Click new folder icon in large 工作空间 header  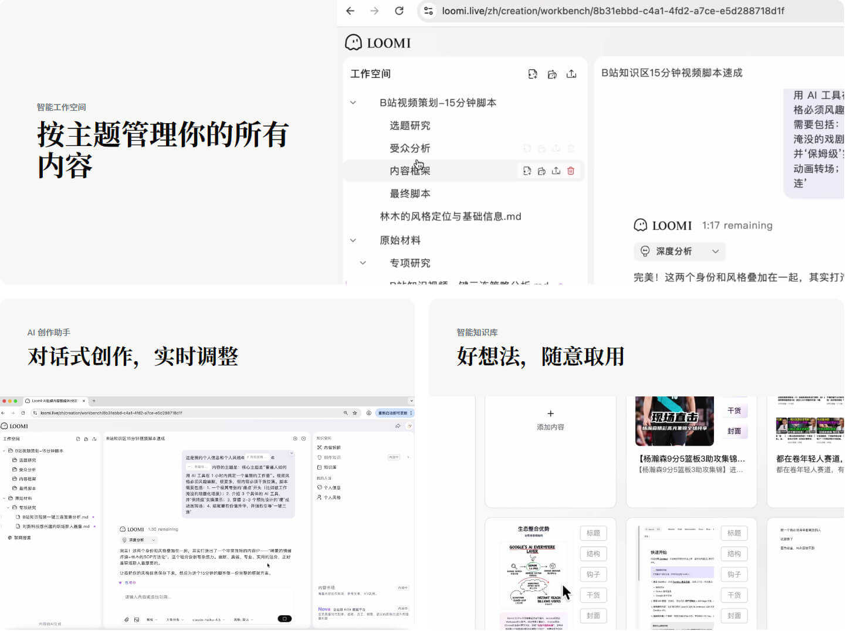[x=552, y=74]
